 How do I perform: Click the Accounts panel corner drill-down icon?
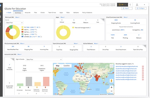tap(13, 59)
